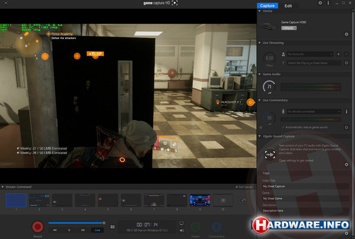Start streaming with the Stream button
355x239 pixels.
pyautogui.click(x=195, y=227)
